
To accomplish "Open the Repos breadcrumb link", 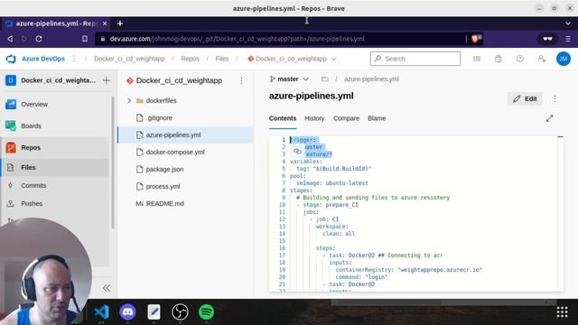I will (x=190, y=59).
